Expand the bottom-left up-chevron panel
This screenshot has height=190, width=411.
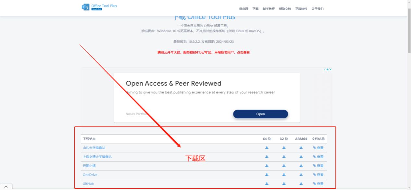click(x=6, y=187)
